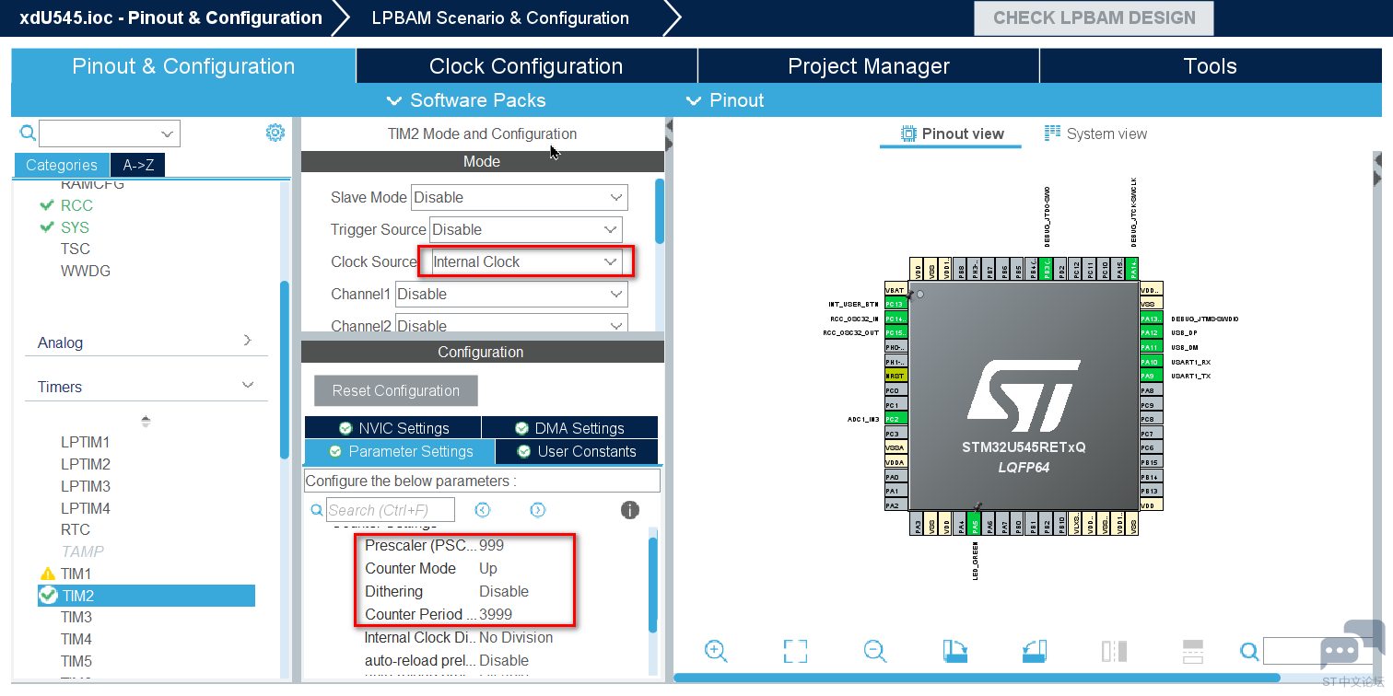The image size is (1393, 696).
Task: Flip the chip view horizontally
Action: point(1114,651)
